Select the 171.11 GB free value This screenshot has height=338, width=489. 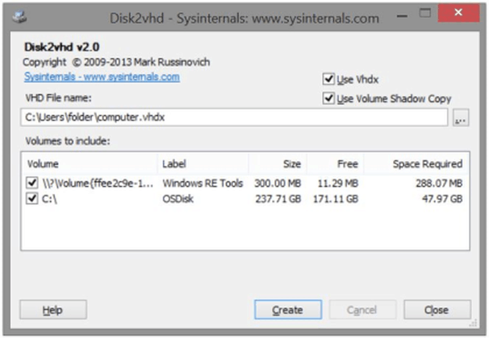click(336, 199)
